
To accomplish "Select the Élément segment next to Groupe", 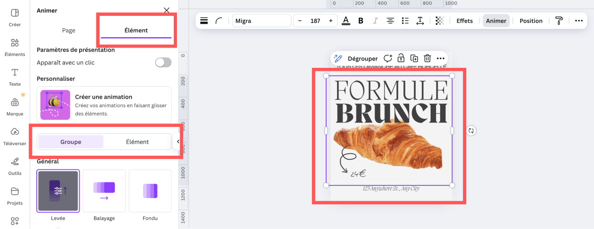I will coord(138,142).
